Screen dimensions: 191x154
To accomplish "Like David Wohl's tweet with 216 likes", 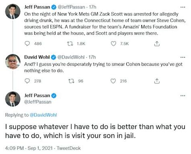I will (113, 81).
